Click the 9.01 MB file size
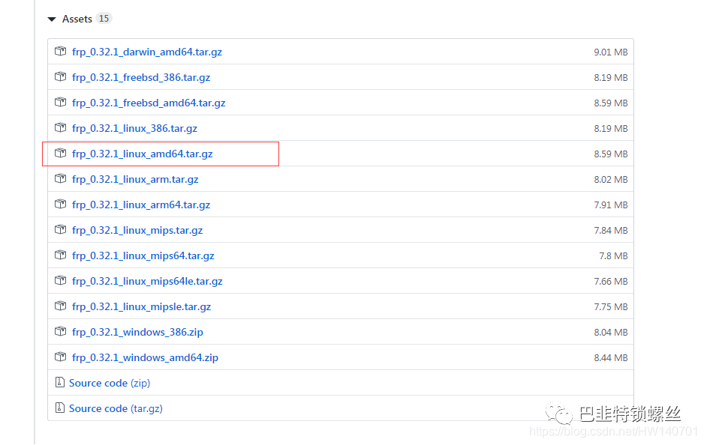This screenshot has height=445, width=704. [x=611, y=52]
